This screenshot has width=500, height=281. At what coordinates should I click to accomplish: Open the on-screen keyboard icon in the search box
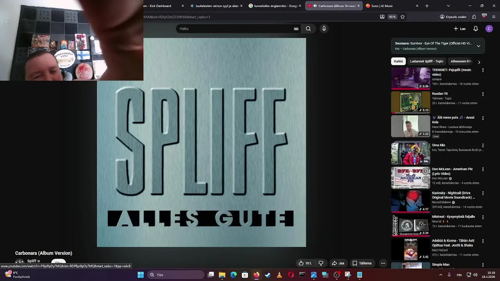point(296,28)
